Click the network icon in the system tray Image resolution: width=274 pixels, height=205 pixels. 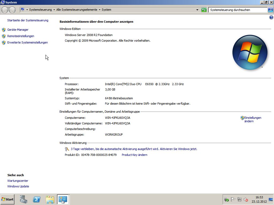click(239, 199)
